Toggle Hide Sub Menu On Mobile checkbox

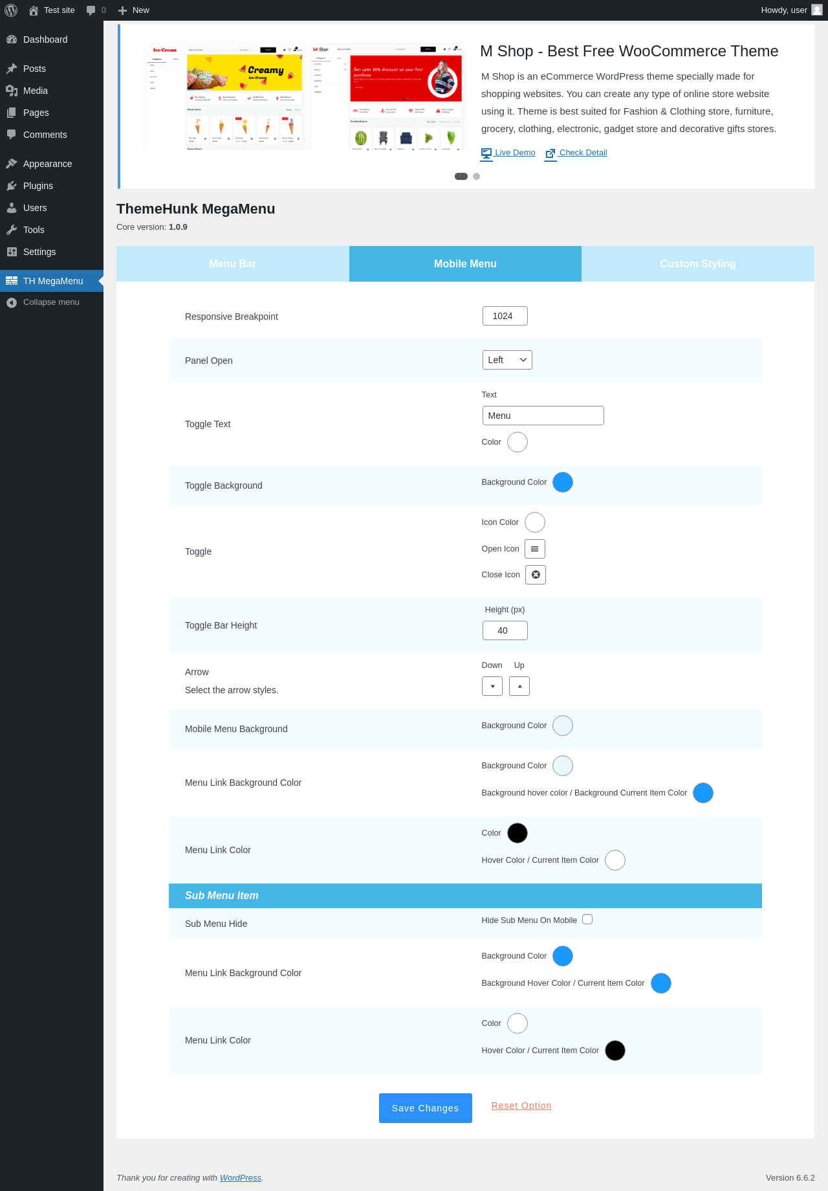tap(587, 919)
